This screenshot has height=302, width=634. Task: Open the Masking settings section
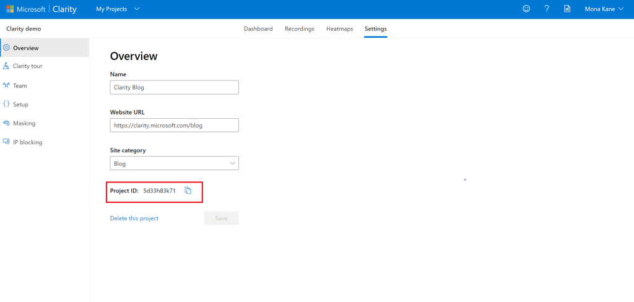click(45, 123)
